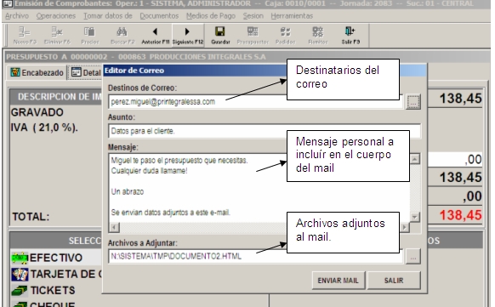Select the Presupuestos toolbar icon
Viewport: 495px width, 307px height.
(253, 36)
